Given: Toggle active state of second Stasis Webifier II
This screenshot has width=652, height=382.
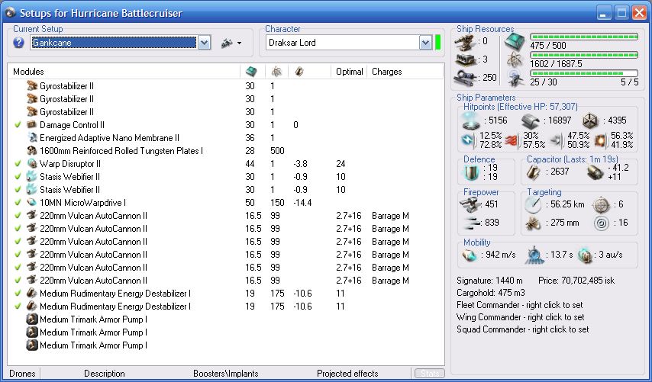Looking at the screenshot, I should coord(18,189).
